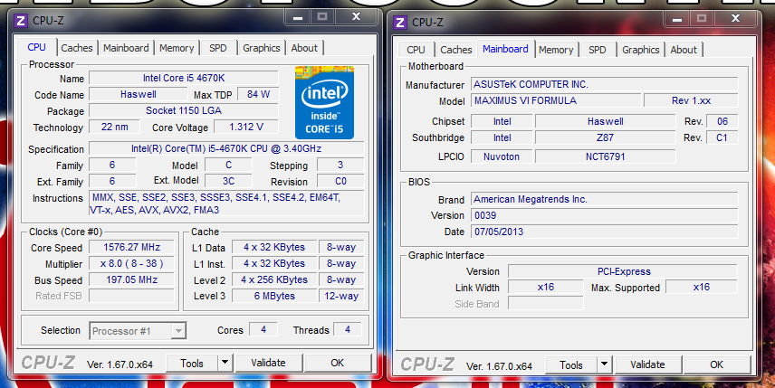The height and width of the screenshot is (388, 775).
Task: Click the CPU-Z icon in right window title bar
Action: (x=400, y=23)
